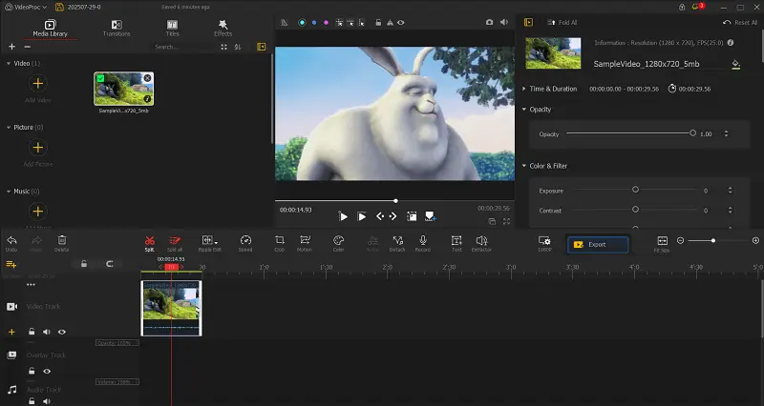Image resolution: width=764 pixels, height=406 pixels.
Task: Mute the Video Track speaker
Action: (46, 332)
